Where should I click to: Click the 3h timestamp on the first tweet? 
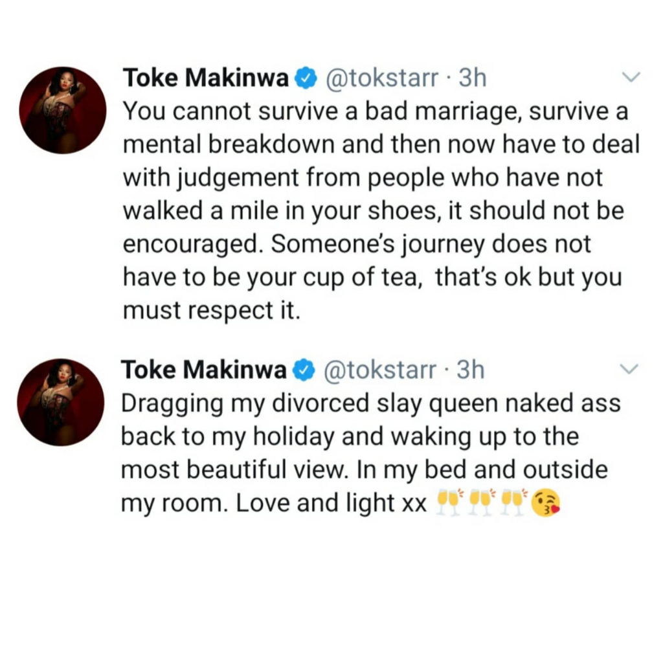click(471, 79)
